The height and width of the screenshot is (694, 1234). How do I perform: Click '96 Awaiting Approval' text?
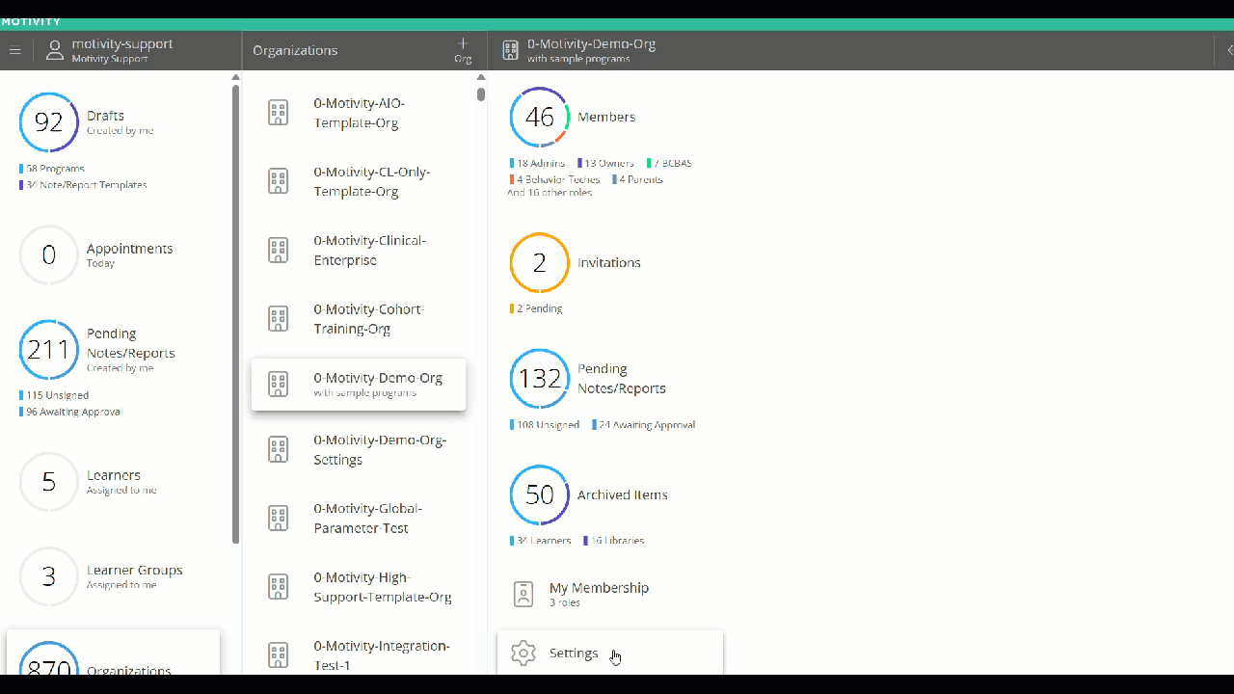point(70,412)
